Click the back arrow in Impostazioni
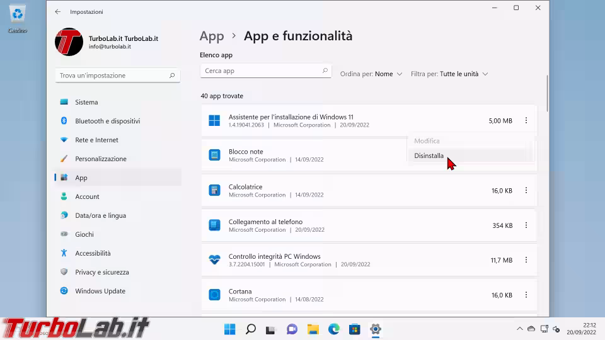 coord(58,11)
